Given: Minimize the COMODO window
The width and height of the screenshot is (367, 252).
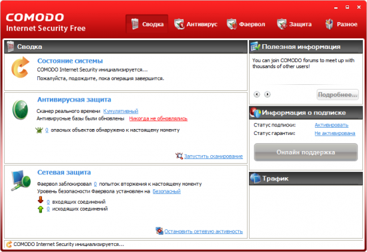Looking at the screenshot, I should pyautogui.click(x=336, y=7).
